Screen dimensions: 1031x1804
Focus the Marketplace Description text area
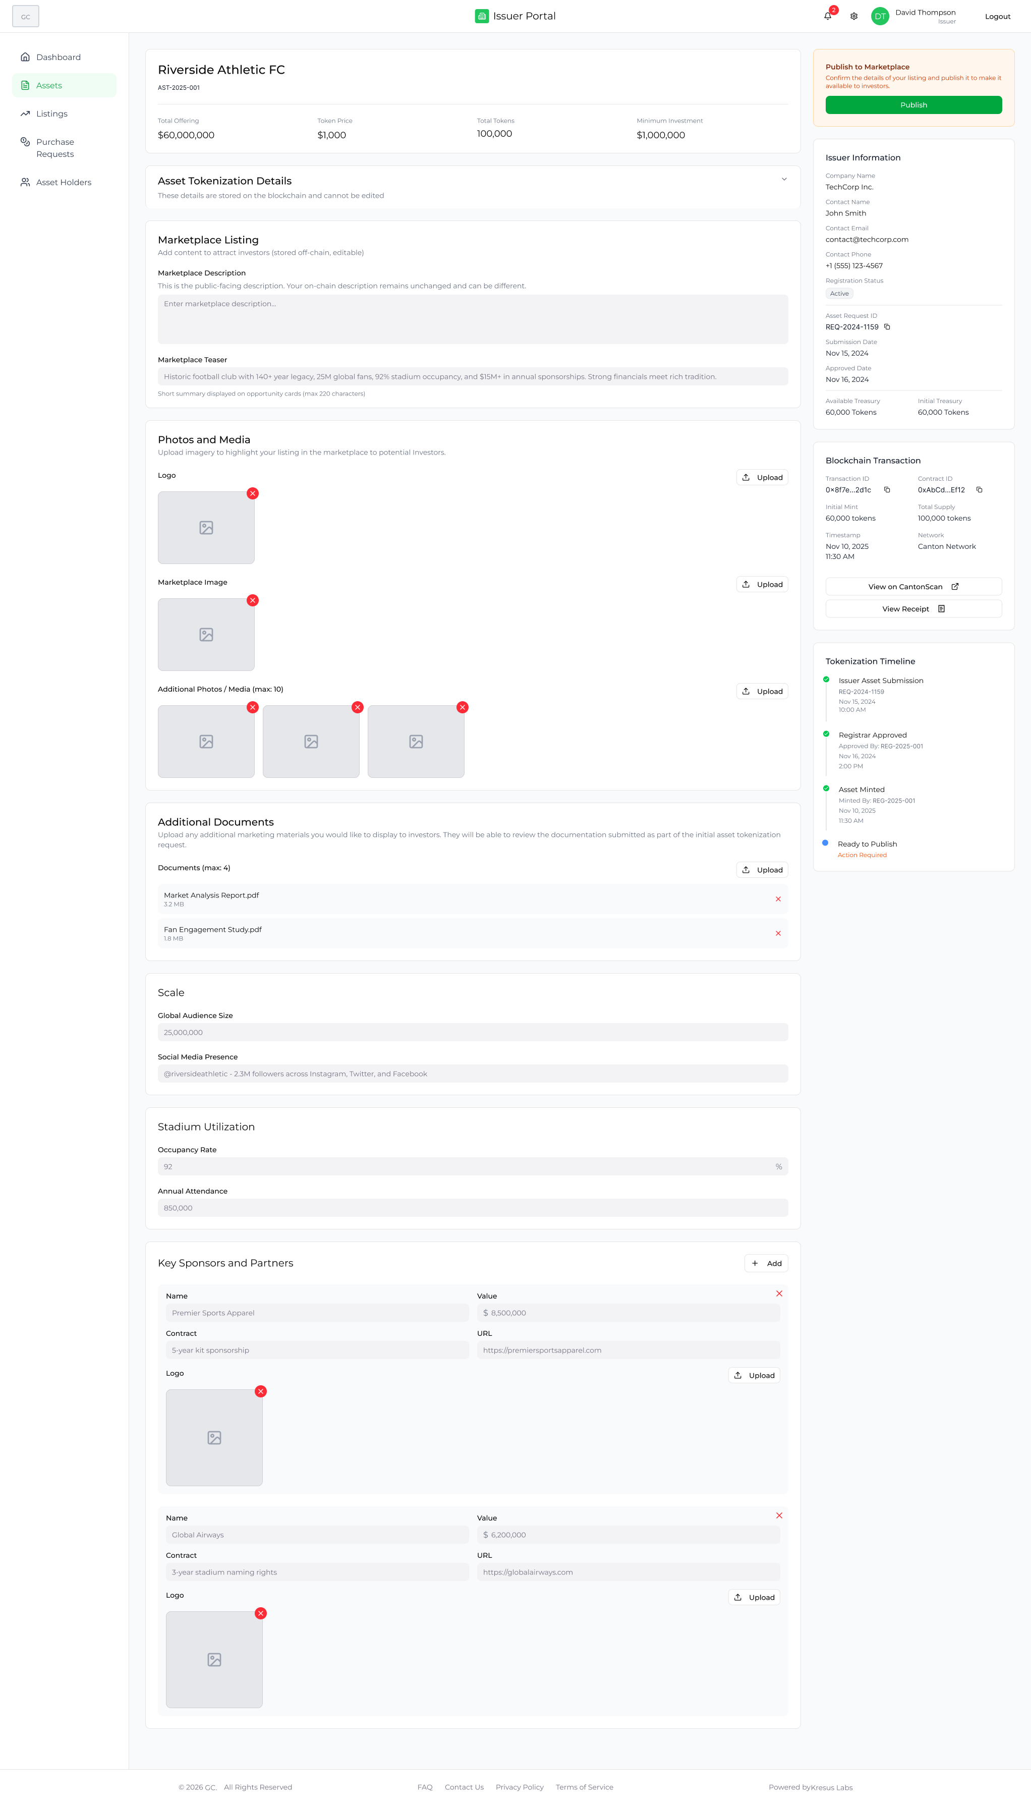(x=472, y=319)
